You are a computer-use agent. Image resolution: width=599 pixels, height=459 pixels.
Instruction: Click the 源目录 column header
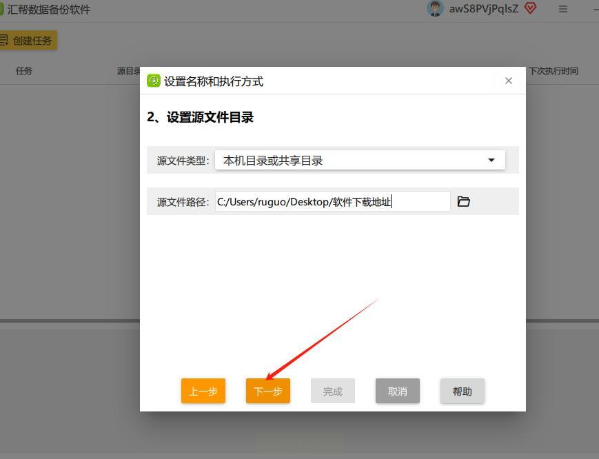pyautogui.click(x=129, y=71)
